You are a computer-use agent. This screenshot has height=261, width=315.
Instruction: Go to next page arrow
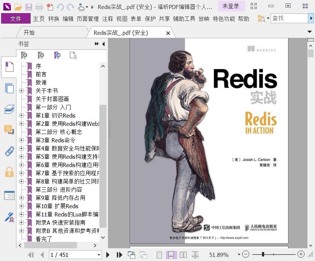pyautogui.click(x=108, y=255)
